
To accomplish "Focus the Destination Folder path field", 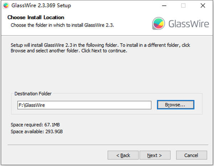I will click(x=84, y=105).
